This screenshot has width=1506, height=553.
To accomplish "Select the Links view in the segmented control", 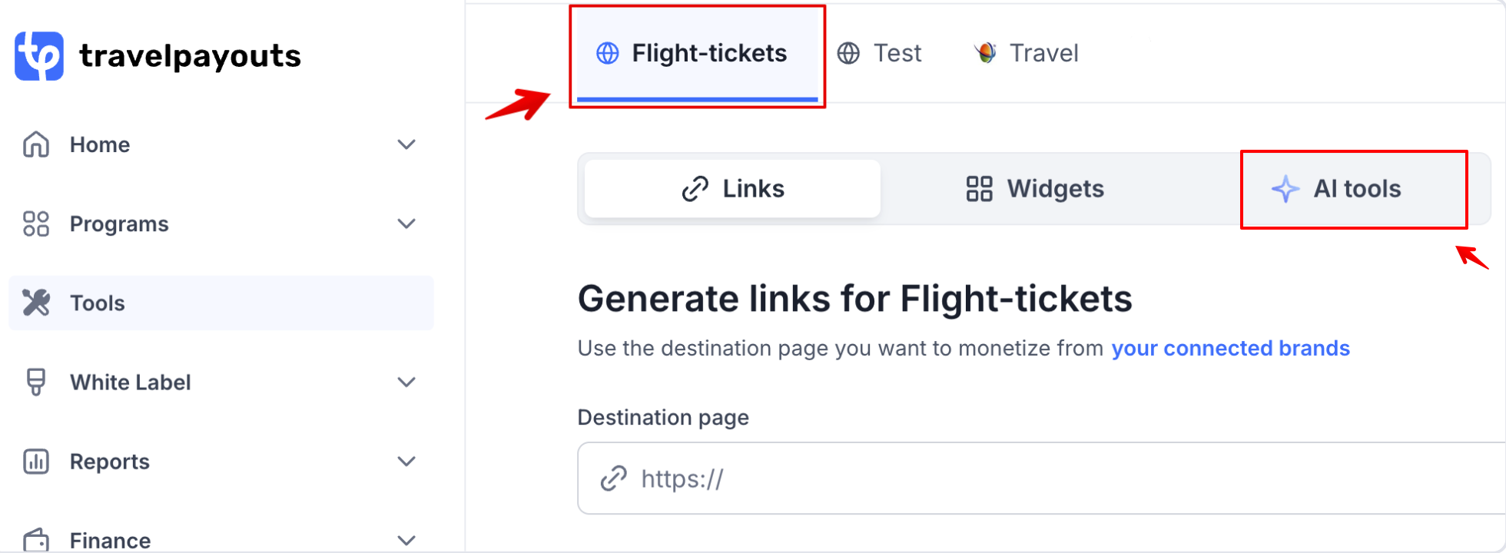I will coord(731,188).
